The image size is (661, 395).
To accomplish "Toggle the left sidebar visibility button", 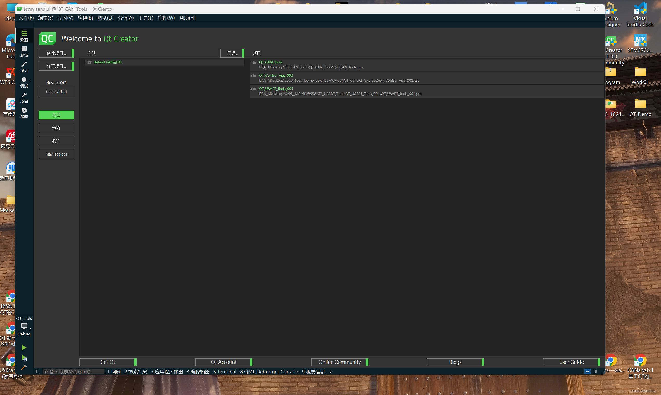I will tap(37, 372).
